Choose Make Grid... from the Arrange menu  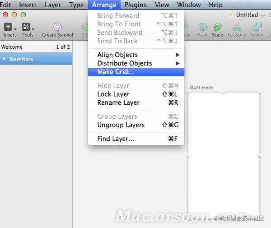pos(136,72)
